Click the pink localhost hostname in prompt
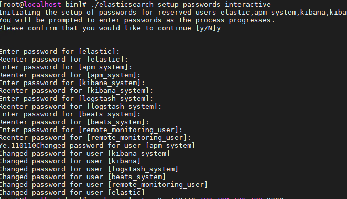The width and height of the screenshot is (347, 199). [x=42, y=4]
